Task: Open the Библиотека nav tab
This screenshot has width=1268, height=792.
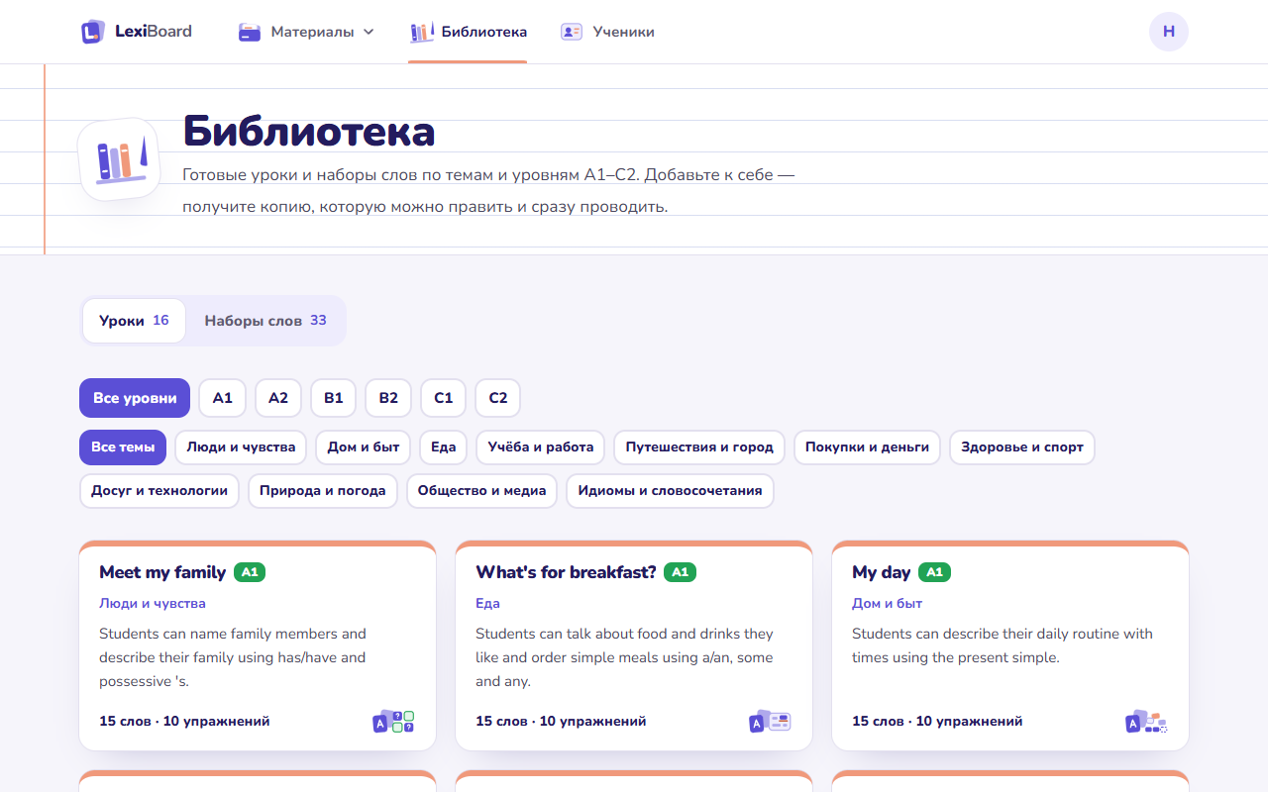Action: point(468,32)
